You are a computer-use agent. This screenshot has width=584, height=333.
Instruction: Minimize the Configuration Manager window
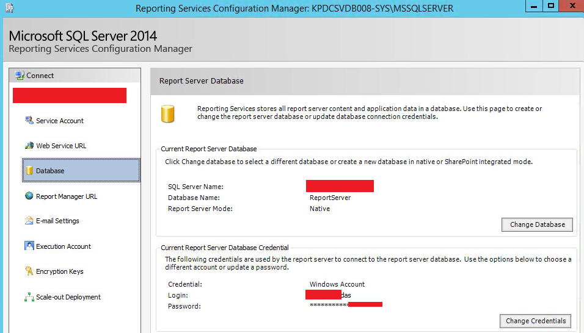point(534,6)
